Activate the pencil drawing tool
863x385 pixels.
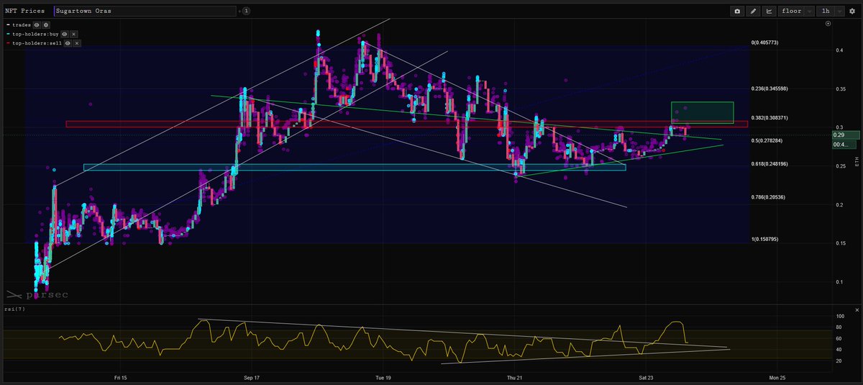753,11
